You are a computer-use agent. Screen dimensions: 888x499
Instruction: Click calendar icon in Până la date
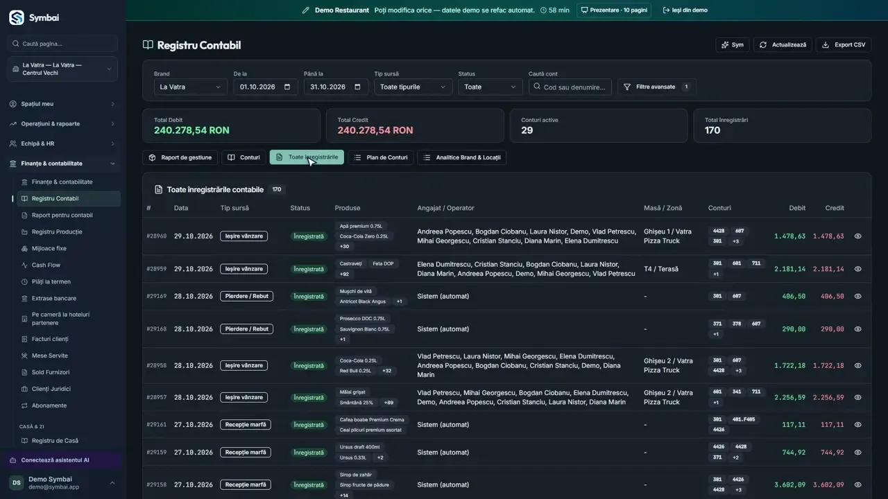coord(357,87)
